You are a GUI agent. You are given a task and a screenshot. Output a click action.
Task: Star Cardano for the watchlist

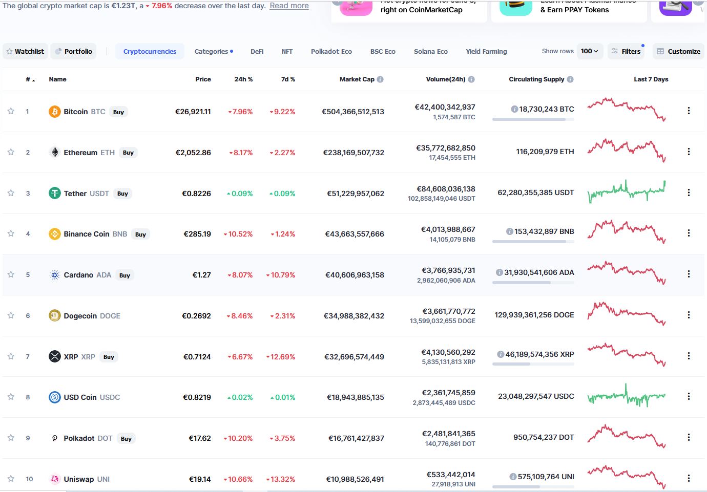11,274
